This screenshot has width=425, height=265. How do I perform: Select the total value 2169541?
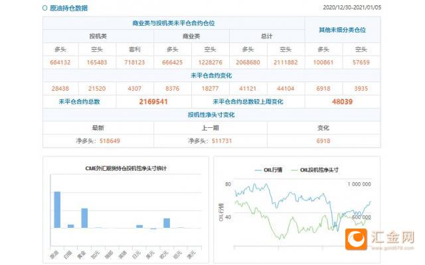[x=153, y=101]
